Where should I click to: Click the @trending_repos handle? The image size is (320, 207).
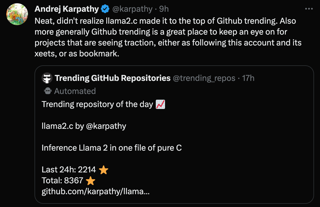204,78
